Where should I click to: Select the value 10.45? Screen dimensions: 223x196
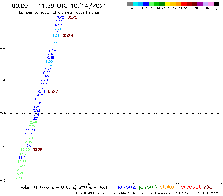click(50, 58)
